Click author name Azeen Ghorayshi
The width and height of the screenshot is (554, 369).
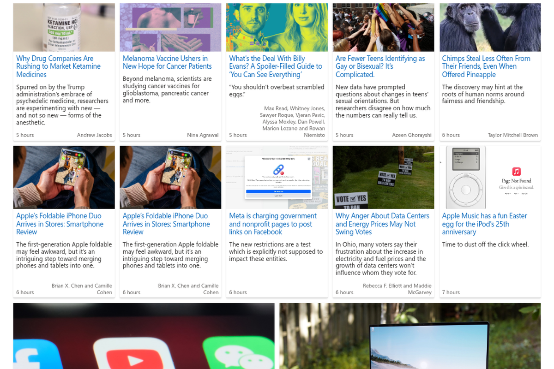tap(412, 135)
